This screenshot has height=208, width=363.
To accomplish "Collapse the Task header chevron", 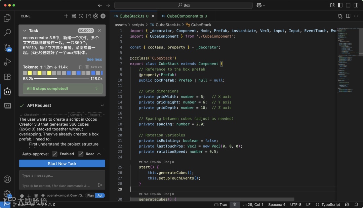I will tap(25, 31).
